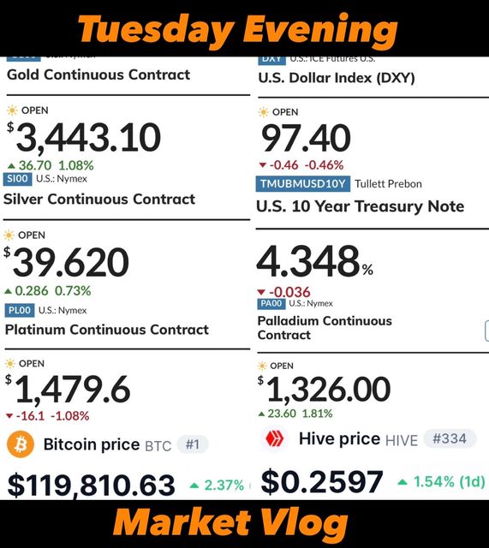Select the TMUBMUSD10Y ticker badge
Image resolution: width=489 pixels, height=548 pixels.
click(302, 184)
